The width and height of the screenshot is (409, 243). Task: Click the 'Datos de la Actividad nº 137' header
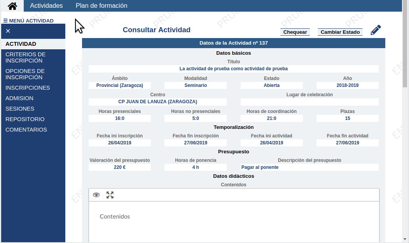click(233, 43)
